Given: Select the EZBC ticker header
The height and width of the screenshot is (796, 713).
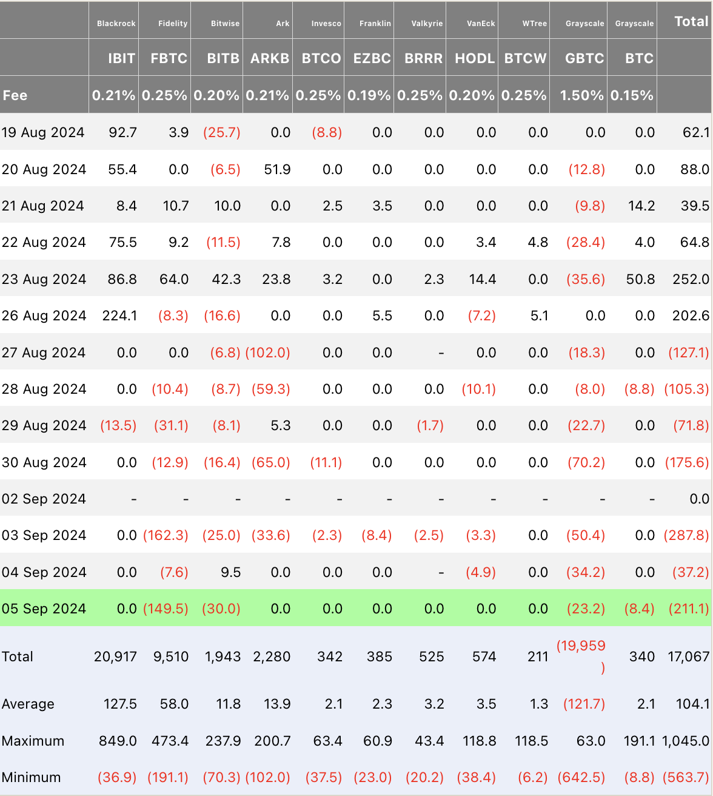Looking at the screenshot, I should pos(372,58).
